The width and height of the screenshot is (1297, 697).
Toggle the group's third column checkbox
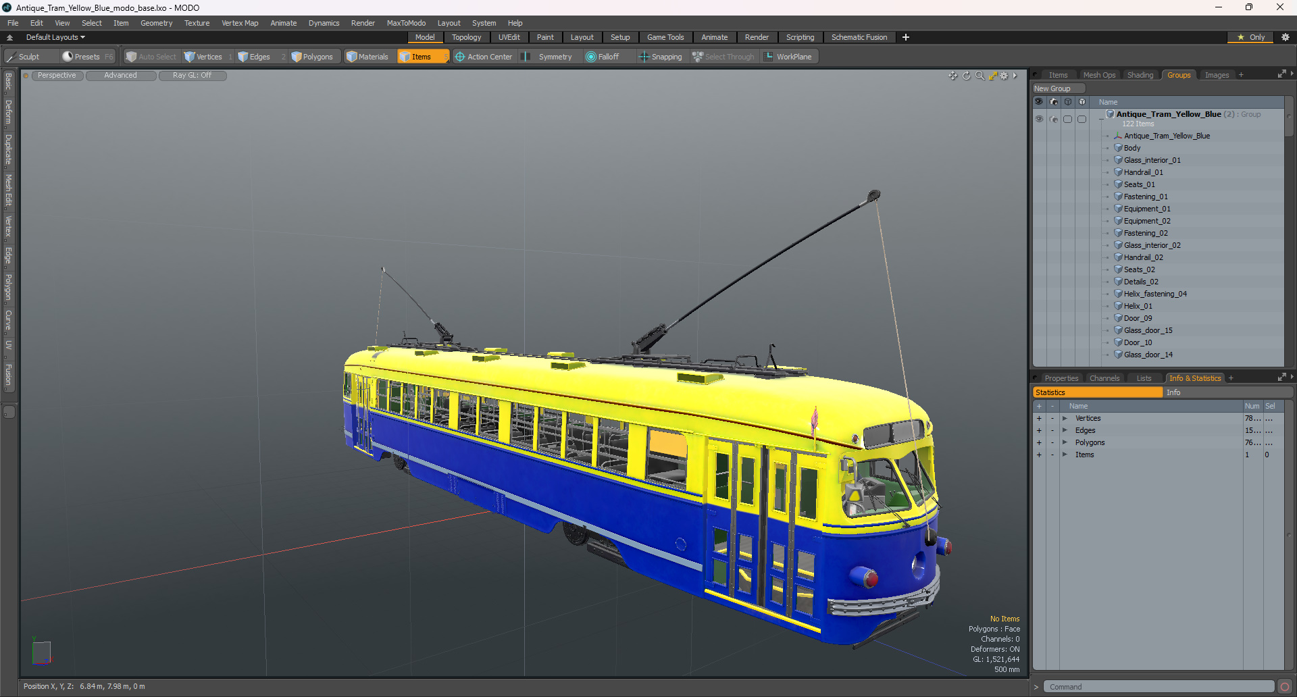(1068, 119)
